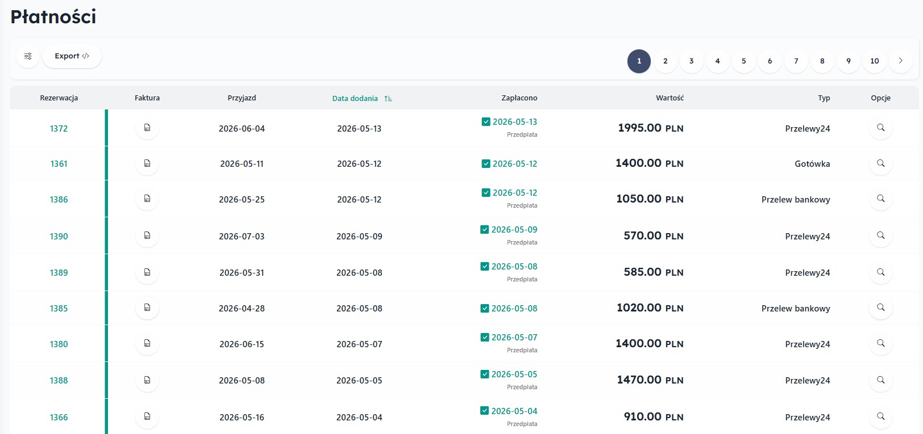Screen dimensions: 923x434
Task: Toggle paid checkbox for reservation 1385
Action: [x=485, y=308]
